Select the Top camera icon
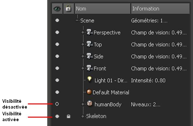The width and height of the screenshot is (193, 126). pyautogui.click(x=89, y=44)
